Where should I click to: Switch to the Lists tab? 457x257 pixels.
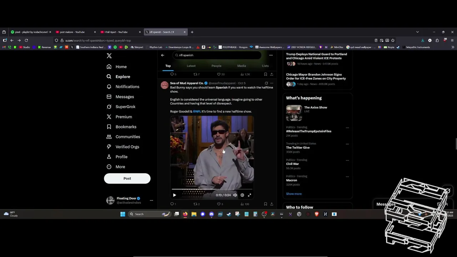(265, 66)
